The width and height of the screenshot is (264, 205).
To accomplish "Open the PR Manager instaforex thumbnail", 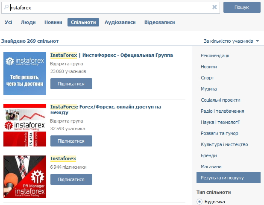I will [25, 177].
